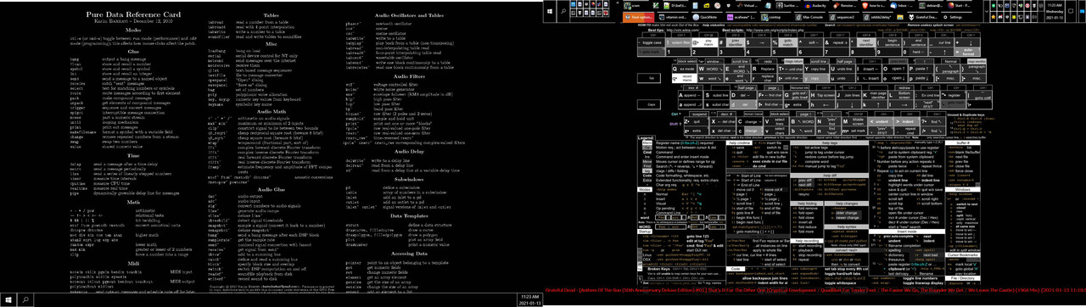Switch to the 'csvntop' taskbar window
The height and width of the screenshot is (307, 1086).
(775, 17)
